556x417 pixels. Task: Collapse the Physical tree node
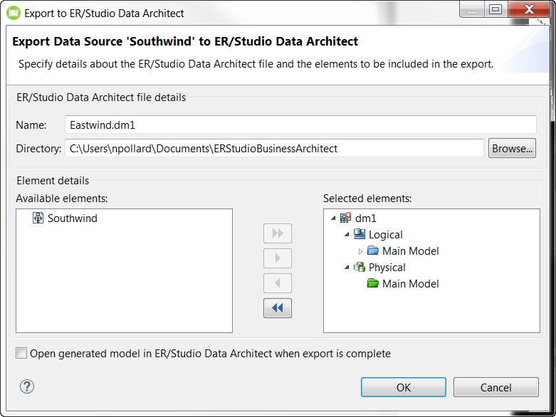(x=347, y=268)
